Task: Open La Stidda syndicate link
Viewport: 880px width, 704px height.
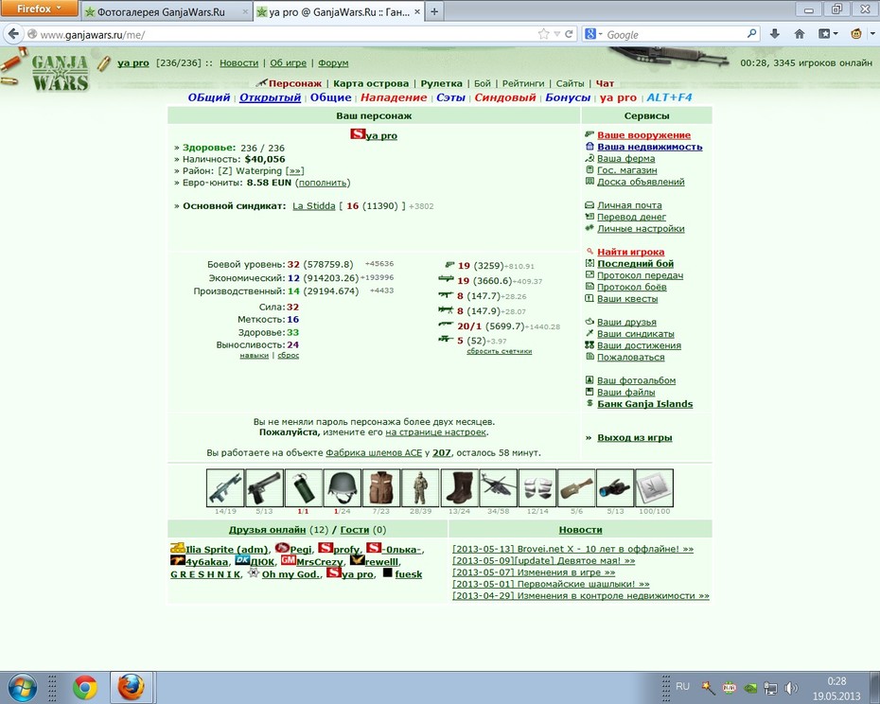Action: (x=314, y=206)
